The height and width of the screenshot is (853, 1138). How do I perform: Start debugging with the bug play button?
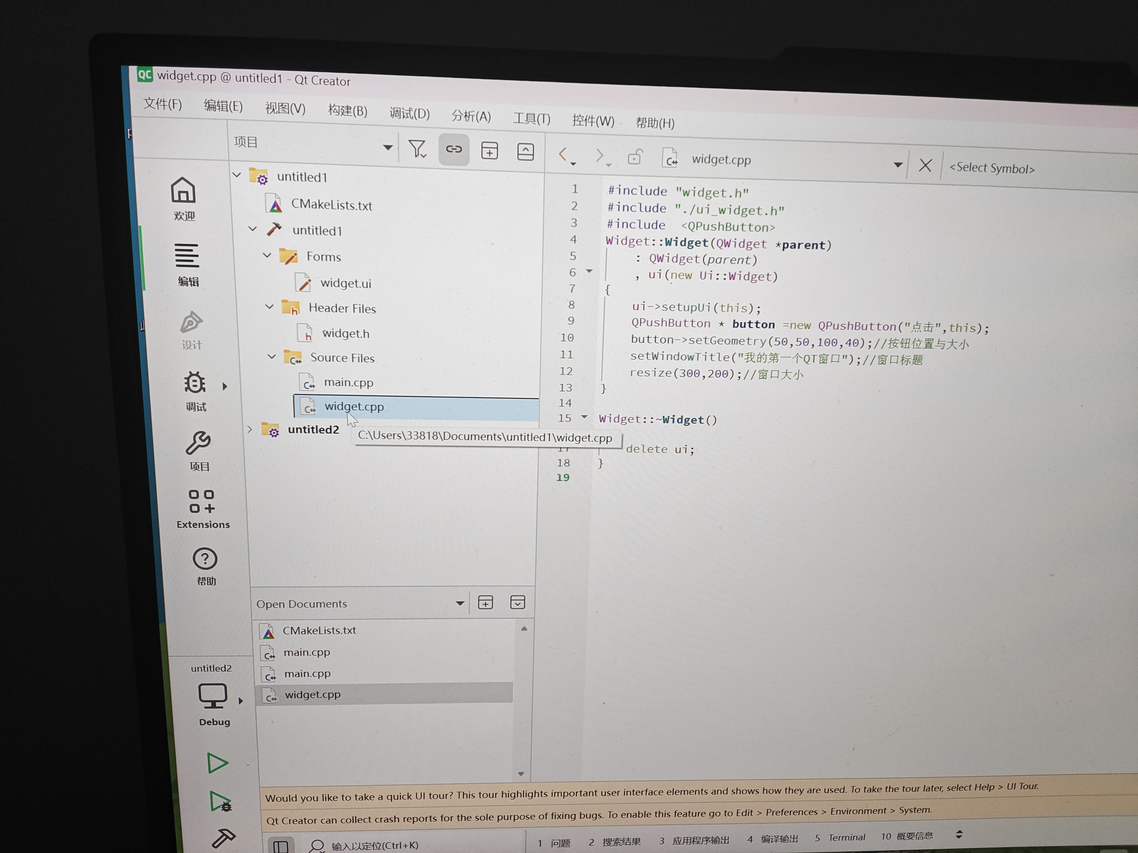click(220, 802)
